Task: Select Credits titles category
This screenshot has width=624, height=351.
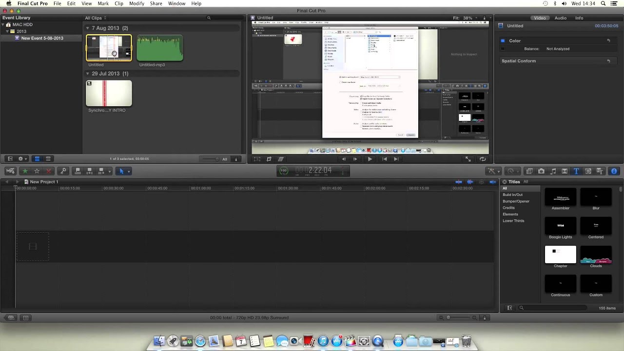Action: pyautogui.click(x=508, y=208)
